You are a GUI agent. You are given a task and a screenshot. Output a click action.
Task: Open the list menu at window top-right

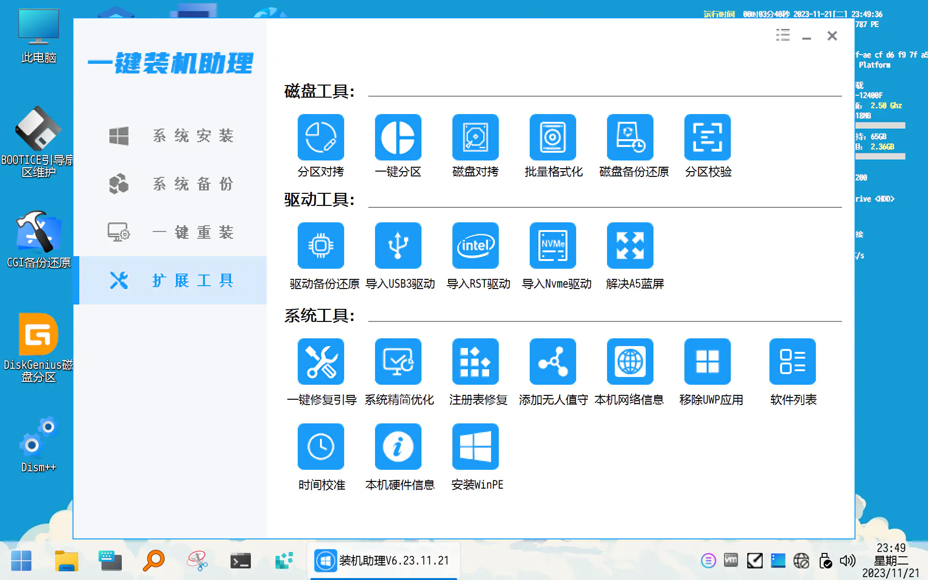[x=783, y=35]
